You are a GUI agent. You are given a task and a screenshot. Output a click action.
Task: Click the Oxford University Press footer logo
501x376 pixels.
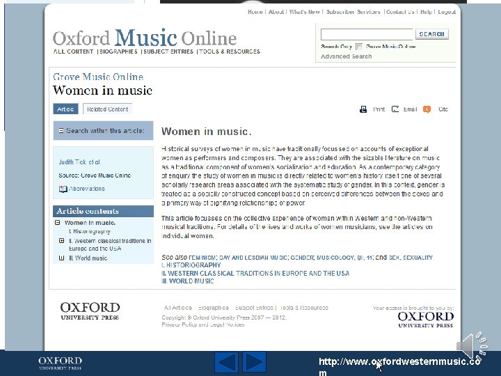tap(90, 311)
